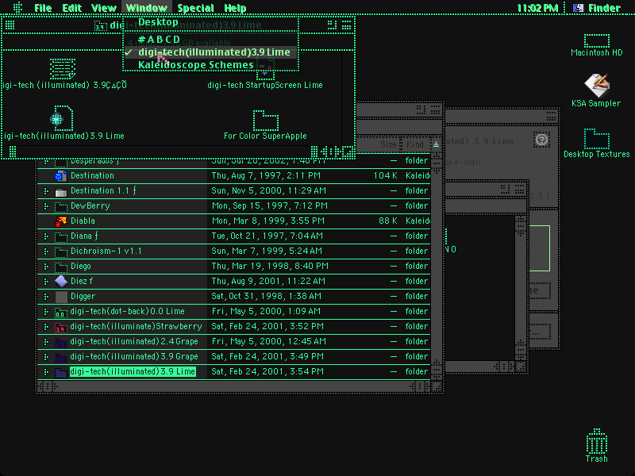Click the 11:02 PM menu bar clock
The height and width of the screenshot is (476, 635).
tap(537, 8)
